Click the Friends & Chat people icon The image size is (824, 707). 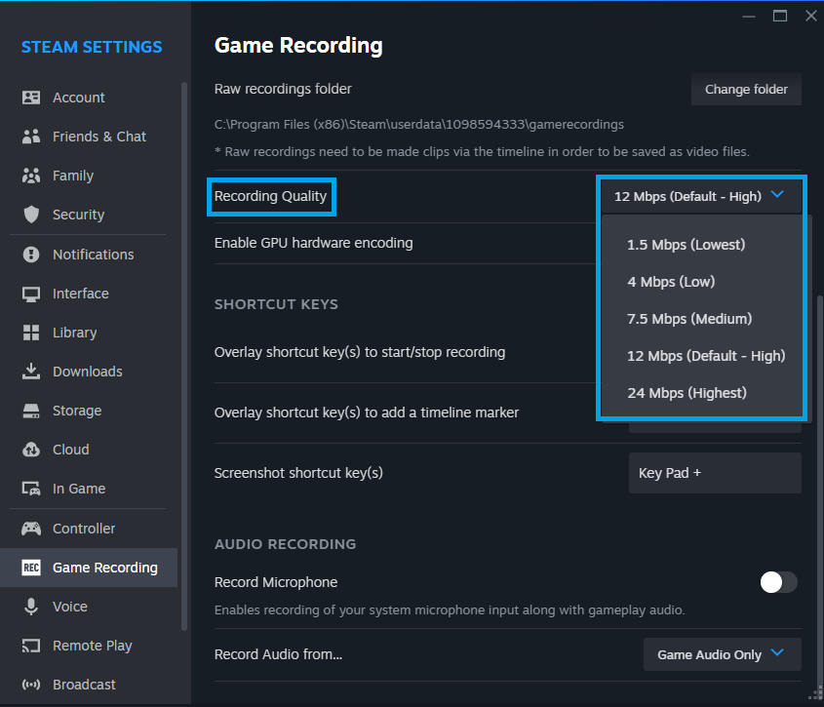[31, 137]
